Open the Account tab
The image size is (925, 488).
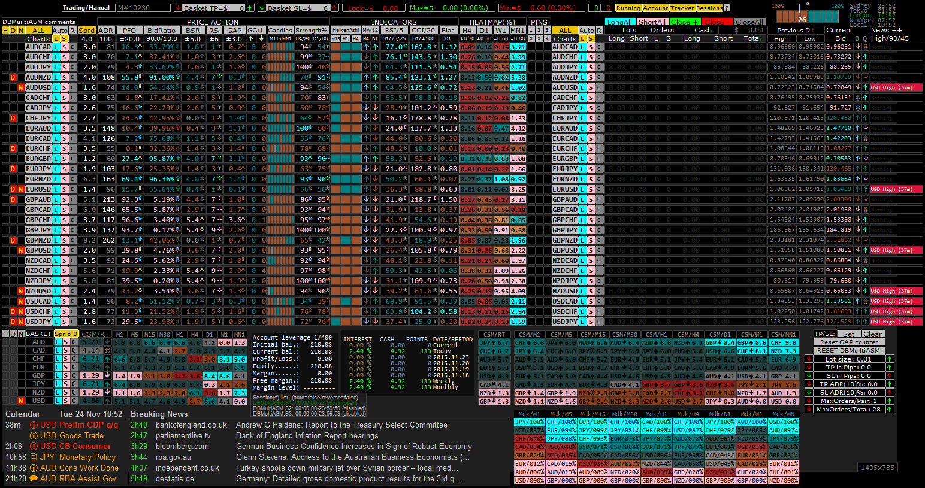655,8
